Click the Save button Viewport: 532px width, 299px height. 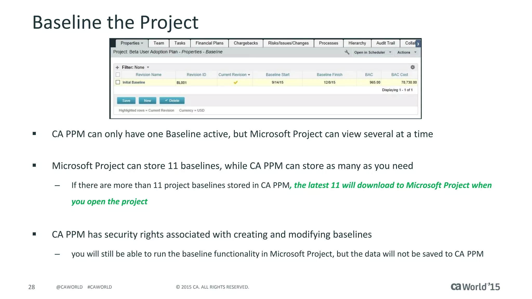(126, 101)
